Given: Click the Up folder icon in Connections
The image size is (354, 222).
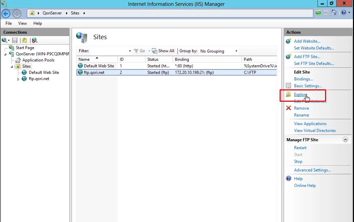Looking at the screenshot, I should 24,40.
